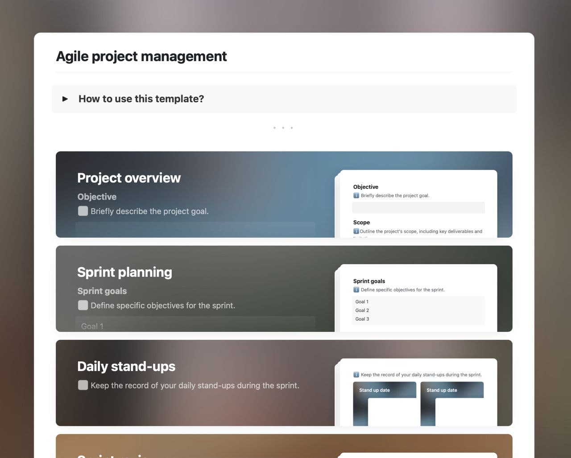
Task: Click large icon before "Keep the record of your daily stand-ups"
Action: pyautogui.click(x=83, y=385)
